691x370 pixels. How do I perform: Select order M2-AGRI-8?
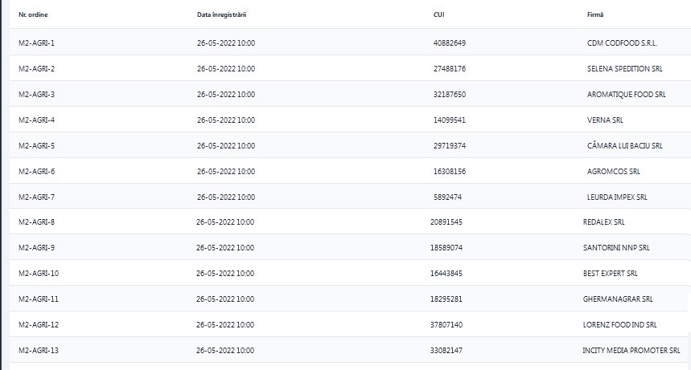pyautogui.click(x=36, y=222)
